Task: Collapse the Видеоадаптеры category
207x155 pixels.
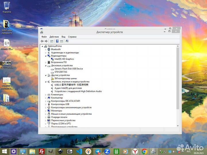Action: (45, 56)
